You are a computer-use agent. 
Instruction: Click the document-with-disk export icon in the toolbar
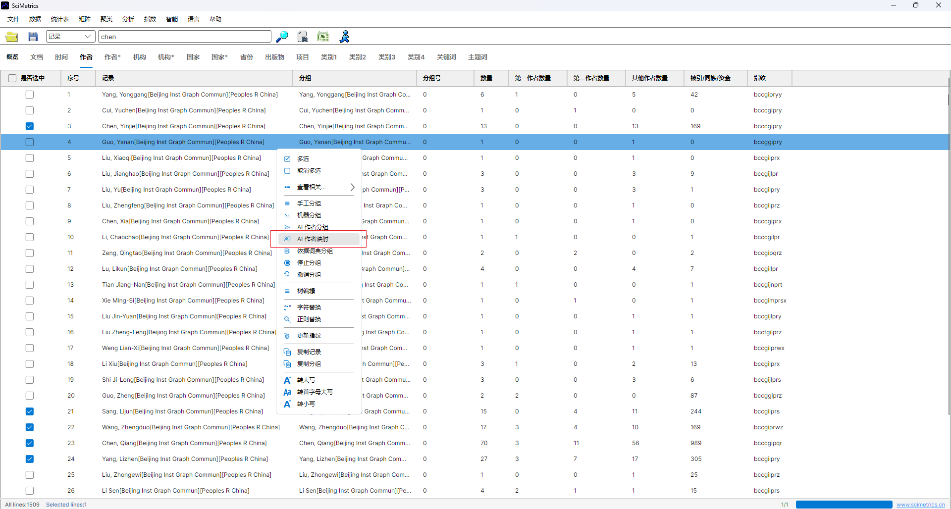coord(303,37)
